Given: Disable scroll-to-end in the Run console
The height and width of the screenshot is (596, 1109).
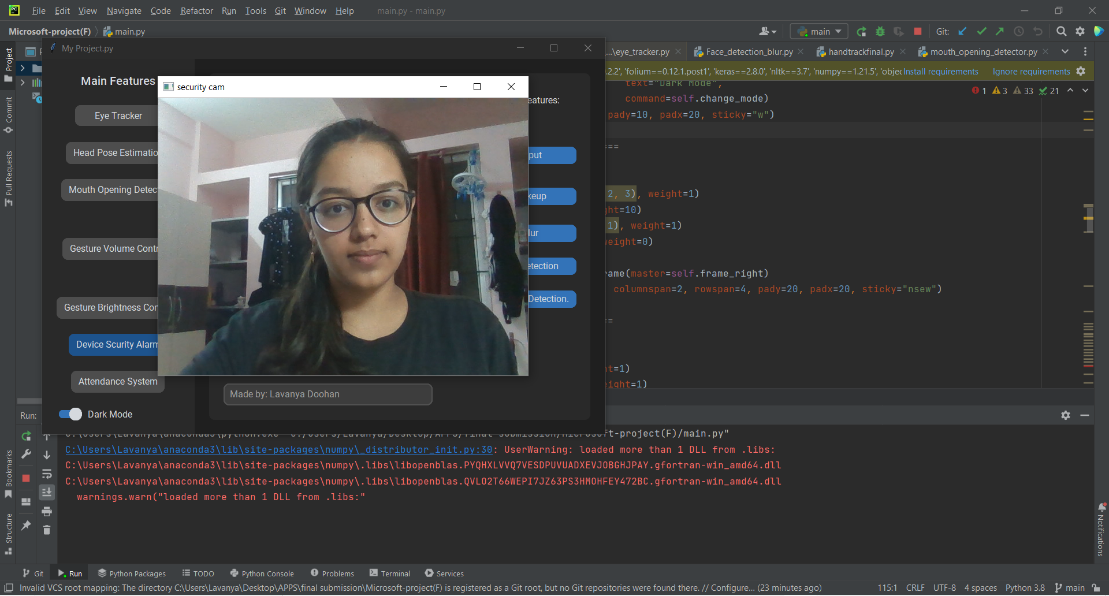Looking at the screenshot, I should click(x=47, y=492).
